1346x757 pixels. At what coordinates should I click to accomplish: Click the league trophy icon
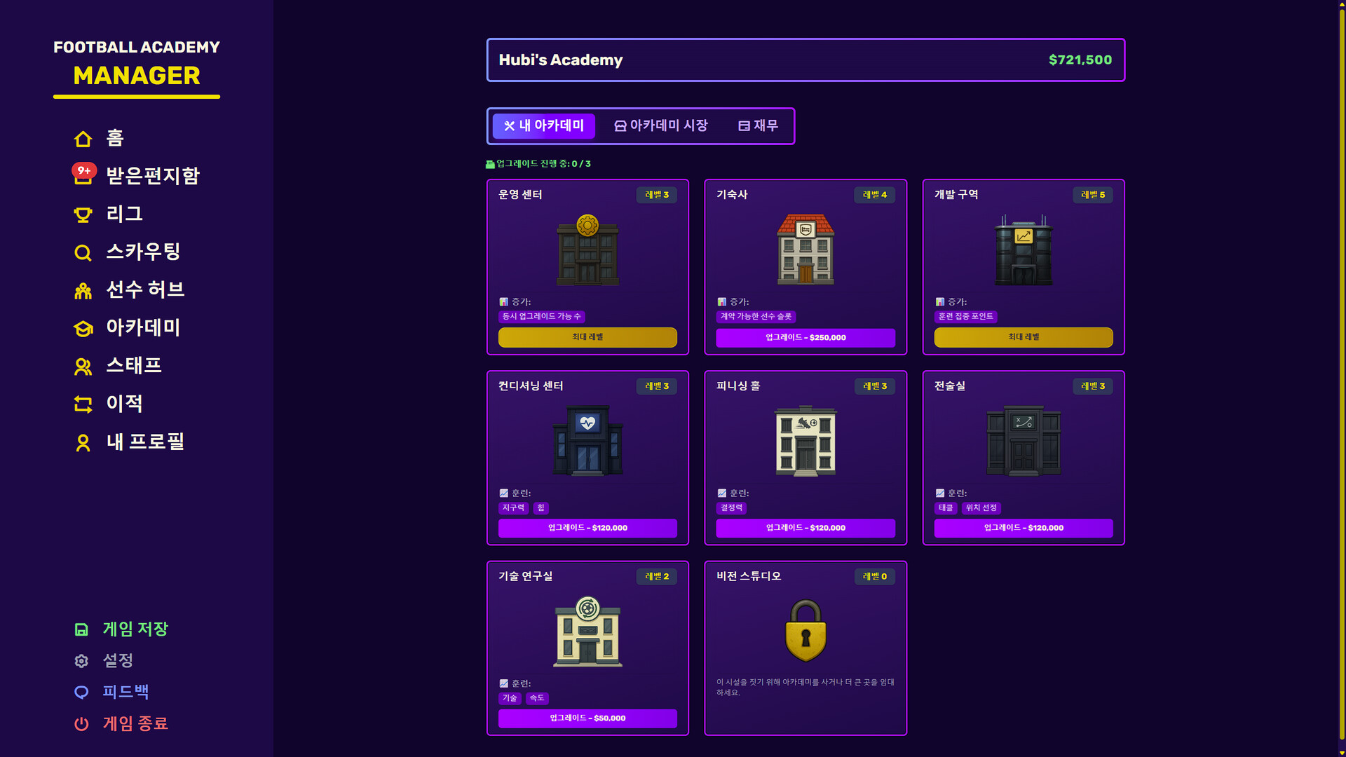[x=83, y=214]
